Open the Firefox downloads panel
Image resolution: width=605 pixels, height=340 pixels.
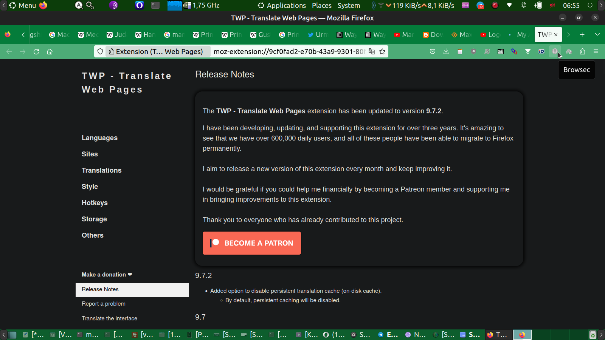click(446, 52)
